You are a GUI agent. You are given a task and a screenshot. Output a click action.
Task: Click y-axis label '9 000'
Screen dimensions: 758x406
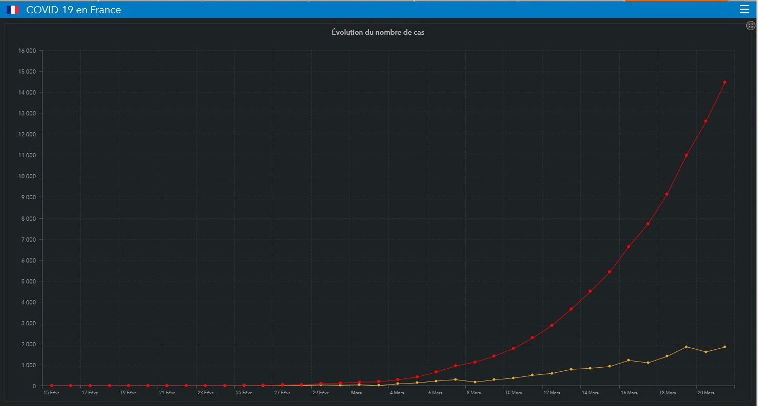tap(29, 197)
